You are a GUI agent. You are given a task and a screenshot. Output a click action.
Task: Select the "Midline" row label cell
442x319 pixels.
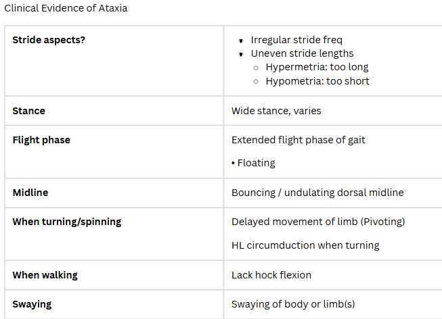coord(30,193)
